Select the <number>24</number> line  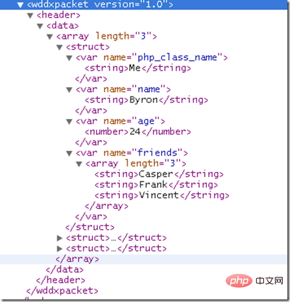pyautogui.click(x=138, y=132)
